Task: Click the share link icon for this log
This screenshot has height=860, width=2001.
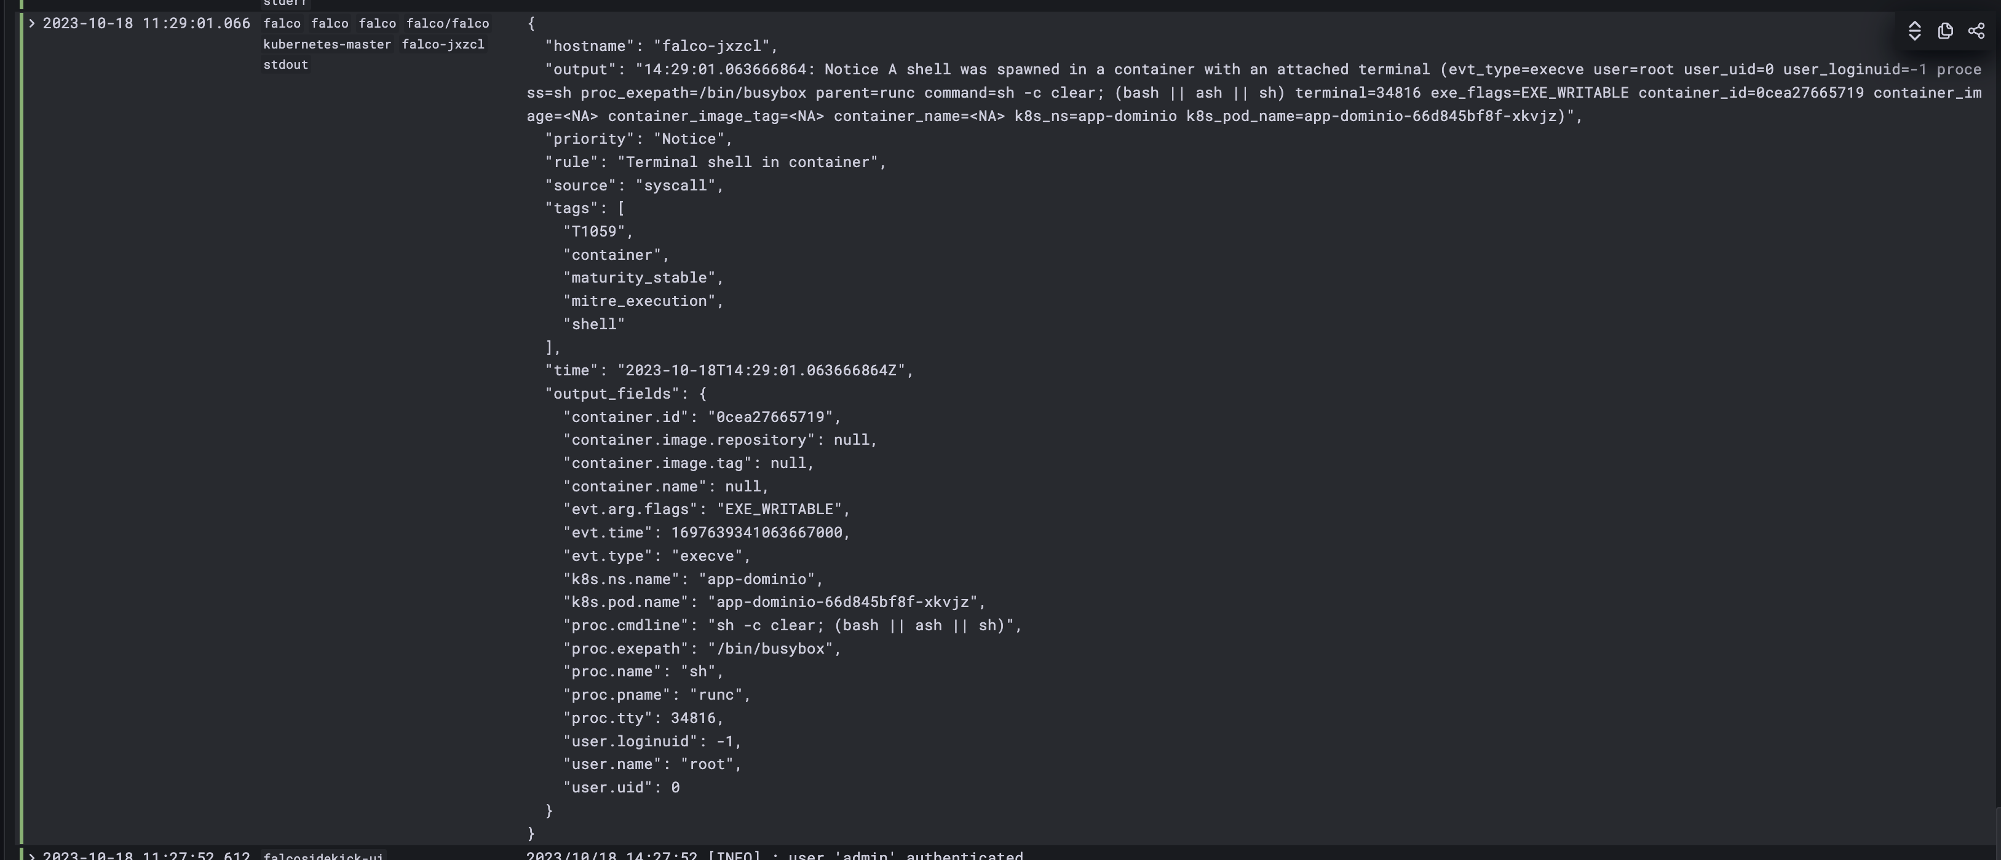Action: [1977, 31]
